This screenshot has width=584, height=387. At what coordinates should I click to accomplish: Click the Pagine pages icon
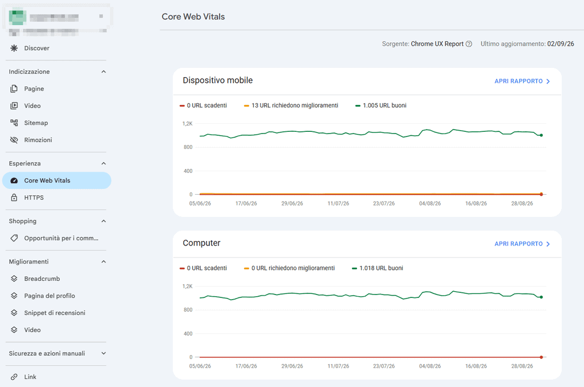(x=14, y=88)
